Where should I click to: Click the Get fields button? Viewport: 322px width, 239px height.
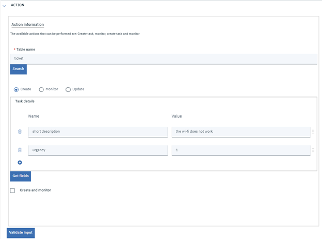tap(21, 177)
